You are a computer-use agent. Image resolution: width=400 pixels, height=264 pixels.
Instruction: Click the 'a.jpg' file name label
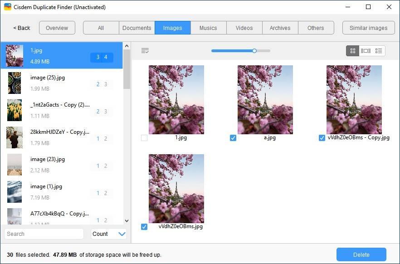[270, 138]
